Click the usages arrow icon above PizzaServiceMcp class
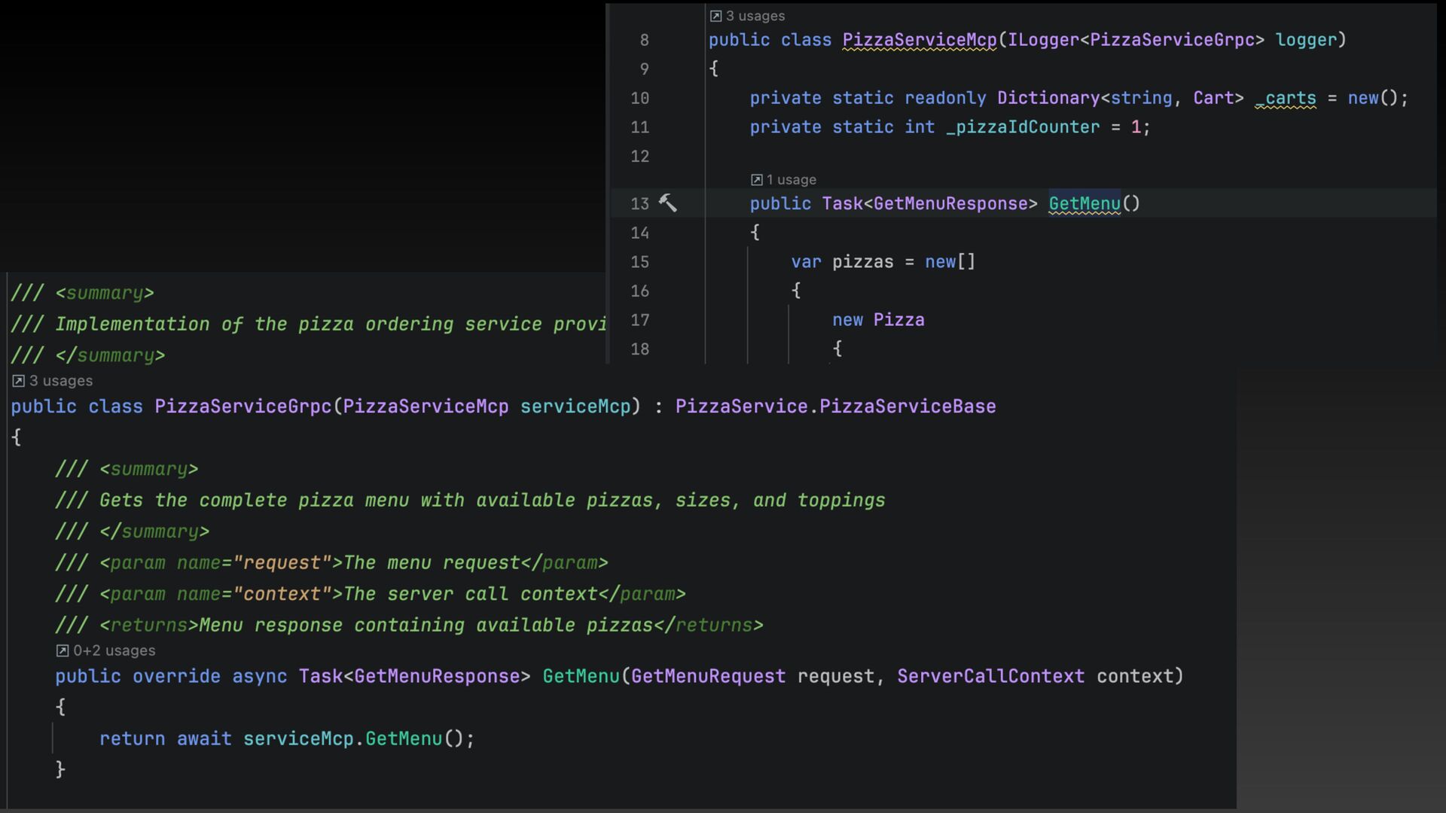1446x813 pixels. coord(715,16)
